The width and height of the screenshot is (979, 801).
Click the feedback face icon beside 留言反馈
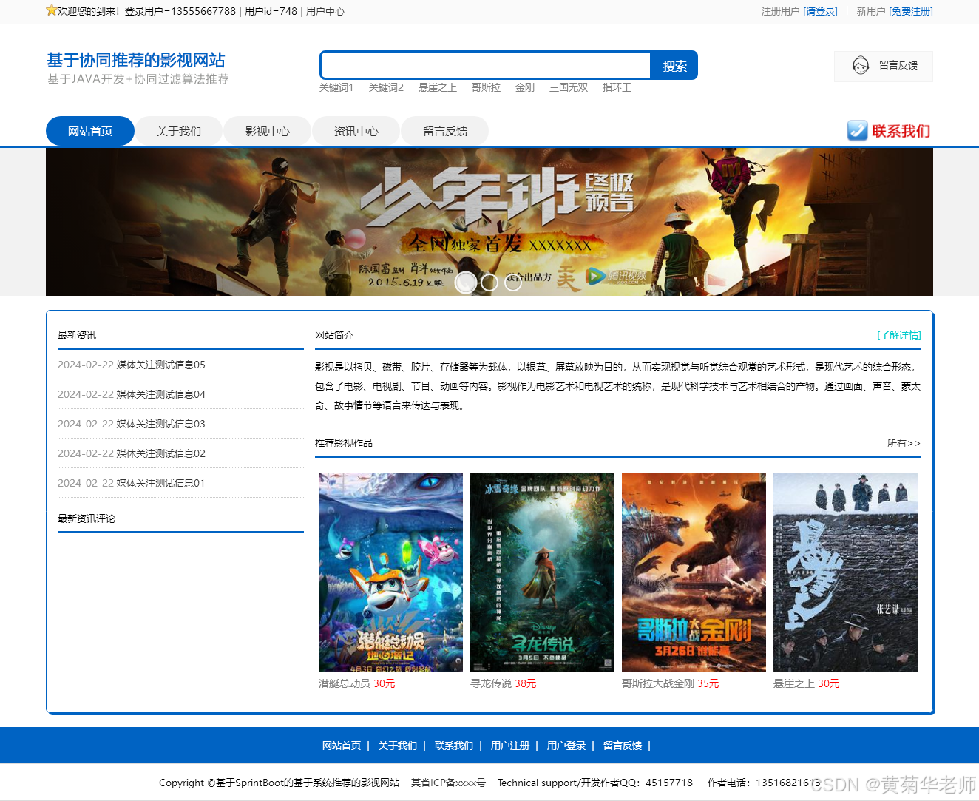click(x=860, y=66)
